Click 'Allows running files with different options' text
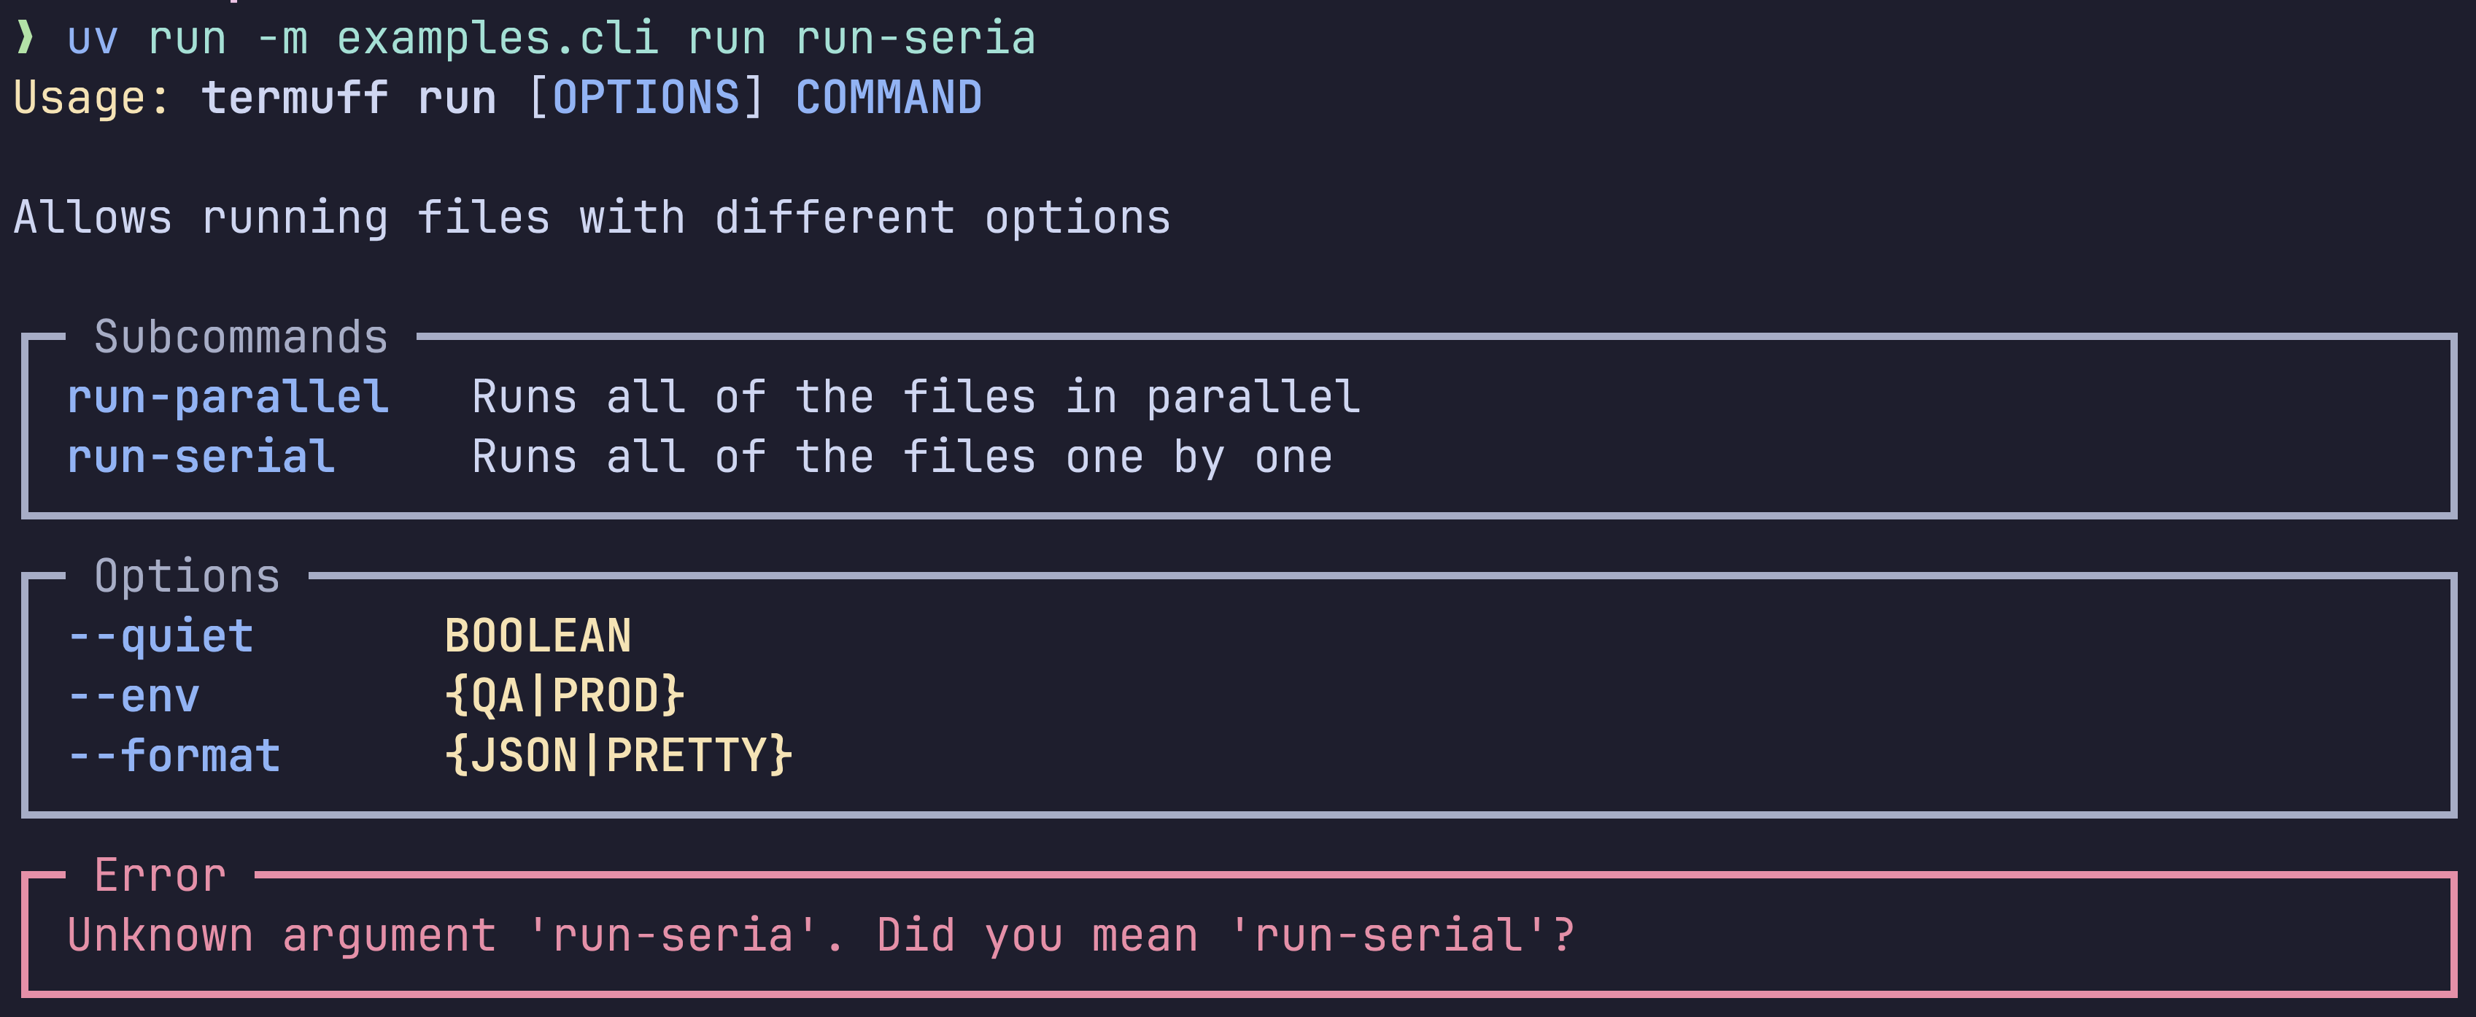 (593, 218)
